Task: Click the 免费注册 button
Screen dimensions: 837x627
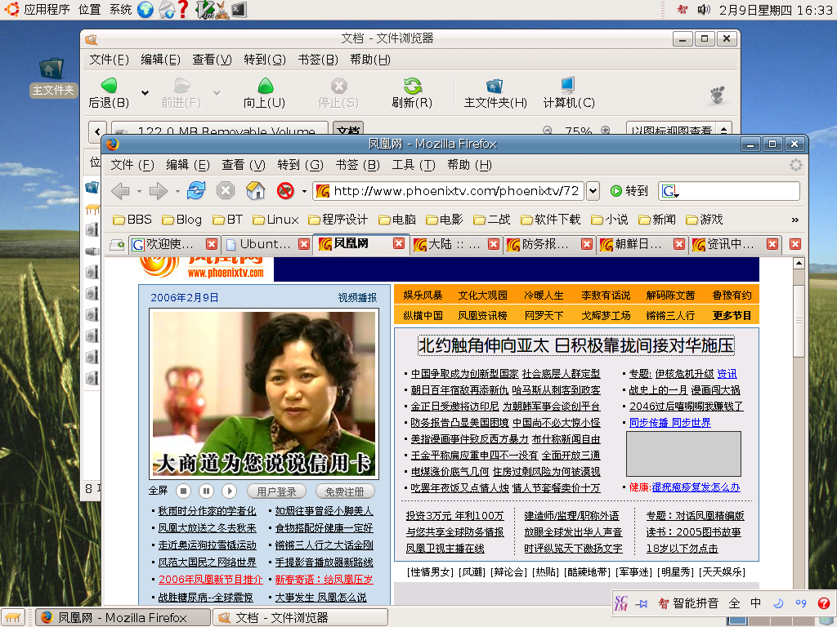Action: [x=345, y=491]
